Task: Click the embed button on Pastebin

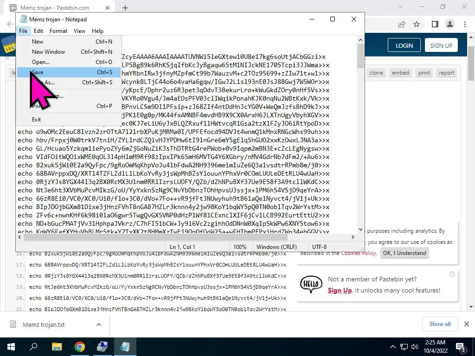Action: [x=400, y=73]
